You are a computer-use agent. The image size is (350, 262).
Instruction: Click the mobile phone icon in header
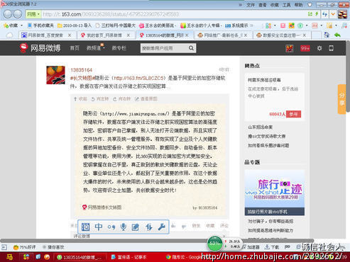point(332,48)
